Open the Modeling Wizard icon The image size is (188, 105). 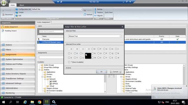[3, 31]
